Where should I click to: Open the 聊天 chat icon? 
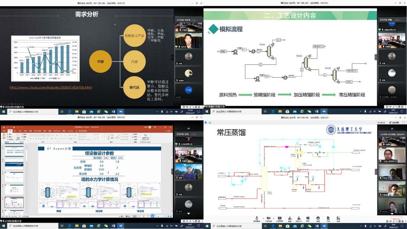click(308, 218)
